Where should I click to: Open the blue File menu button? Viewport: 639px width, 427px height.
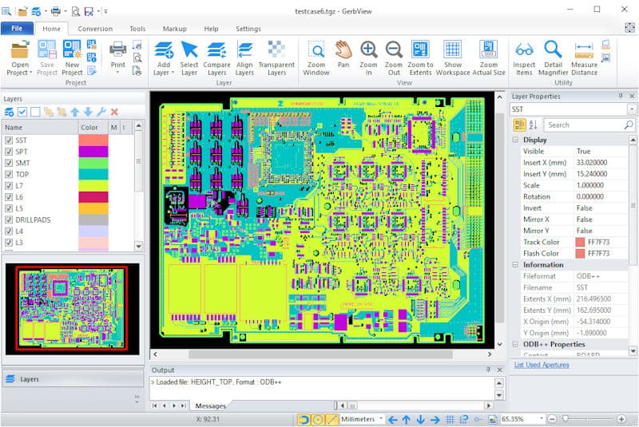[17, 28]
